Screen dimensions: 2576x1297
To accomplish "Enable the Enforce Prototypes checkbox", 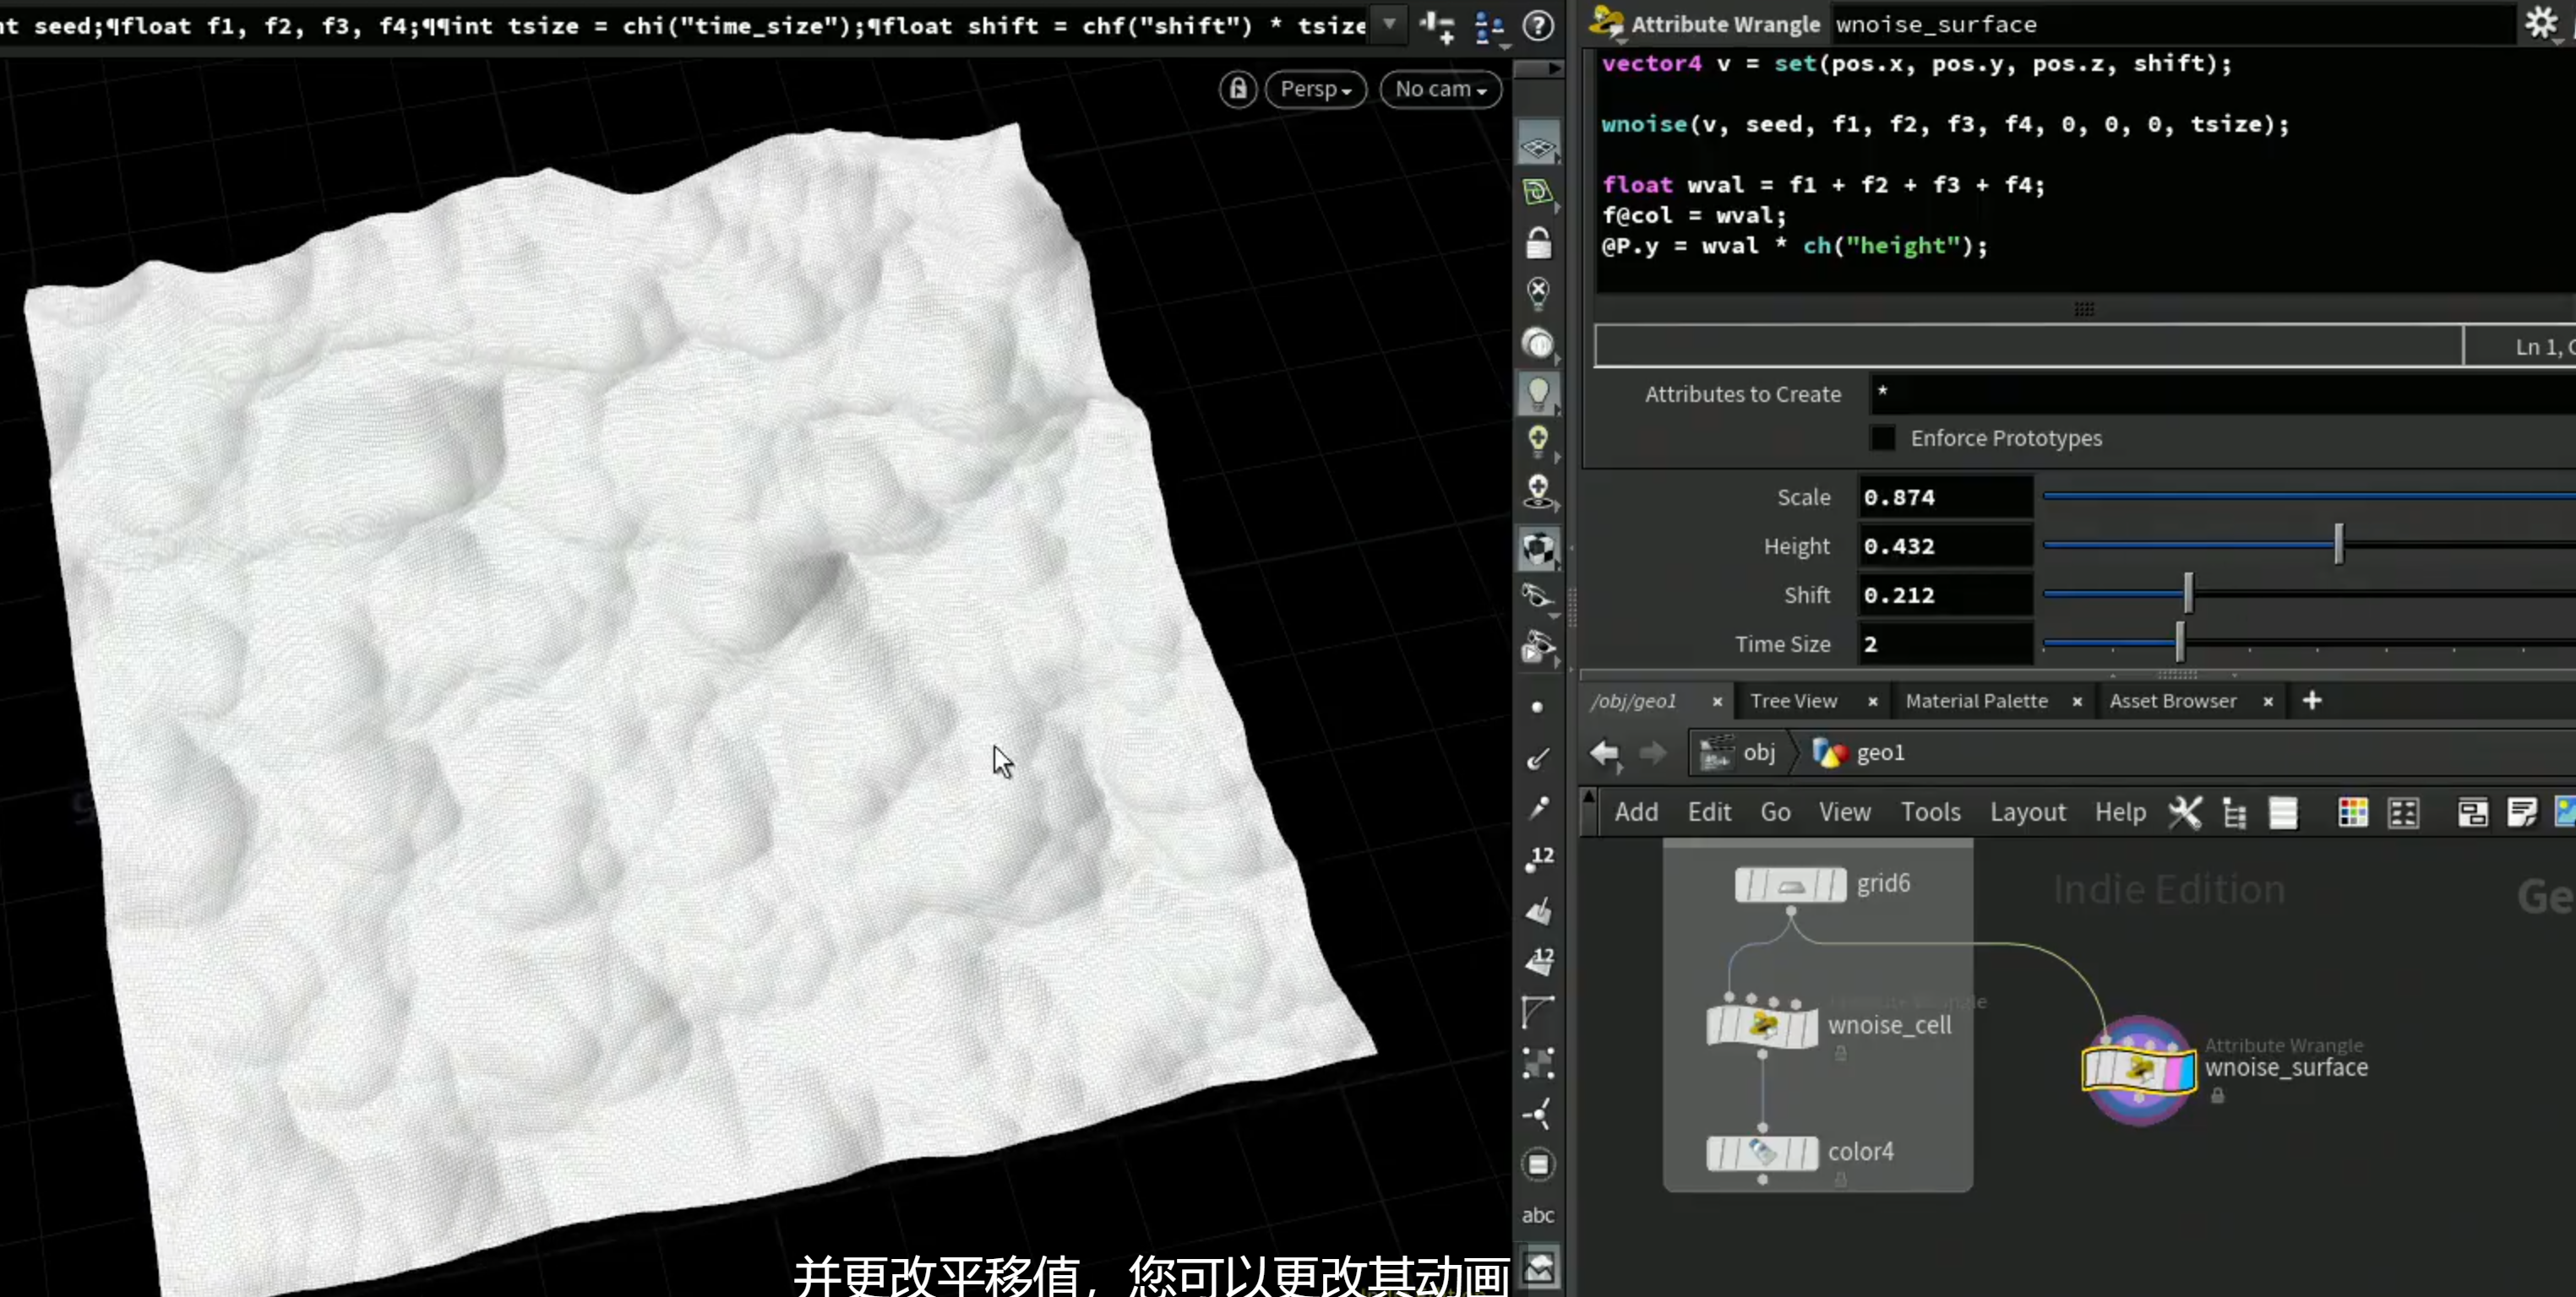I will 1882,438.
